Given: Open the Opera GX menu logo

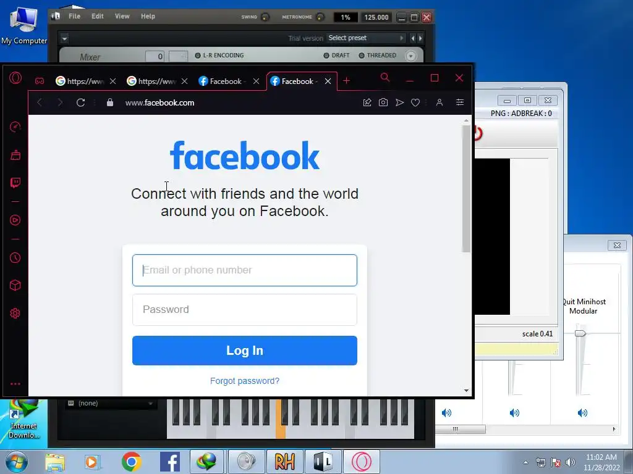Looking at the screenshot, I should pos(15,78).
